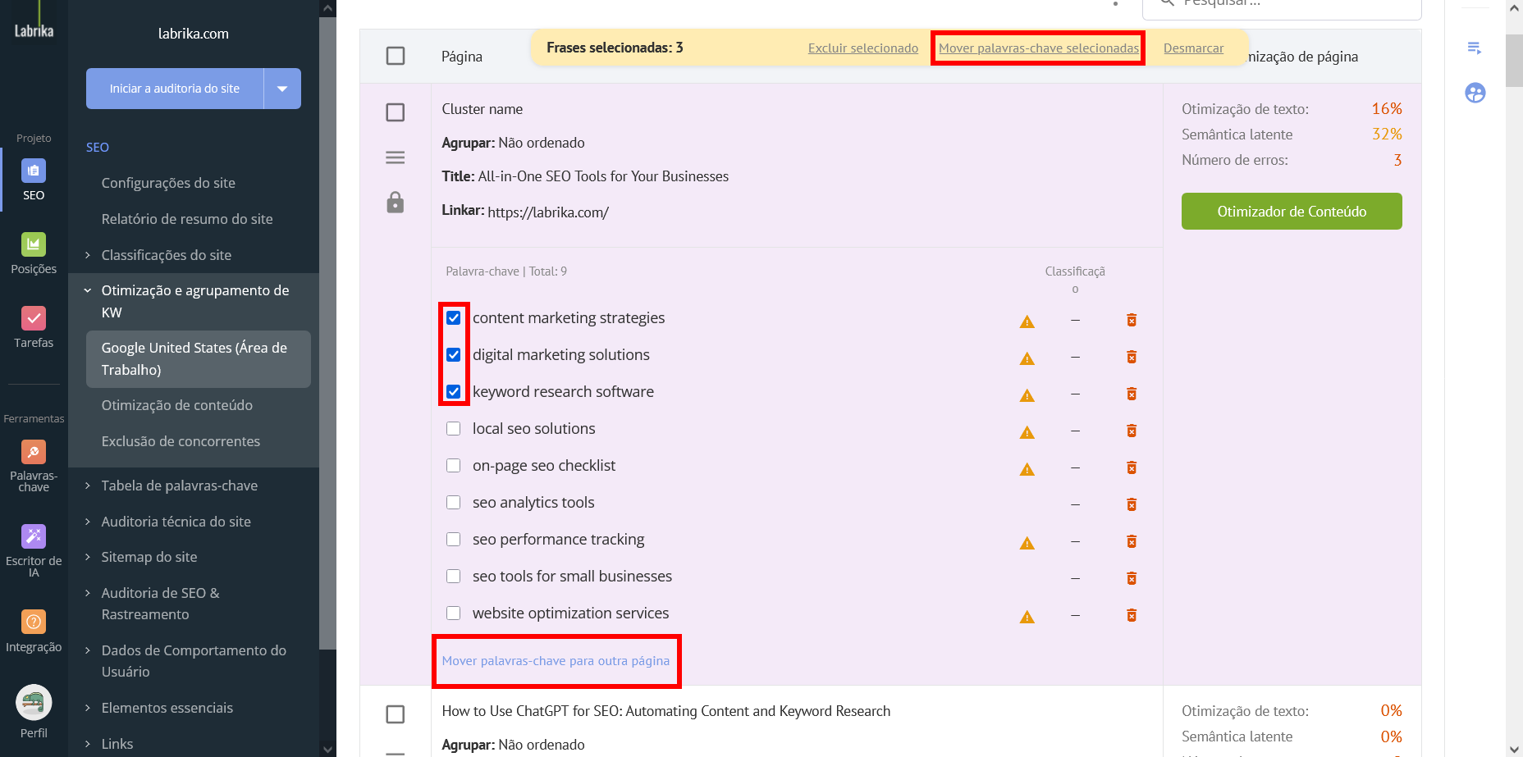This screenshot has width=1523, height=757.
Task: Select 'Relatório de resumo do site'
Action: pyautogui.click(x=186, y=219)
